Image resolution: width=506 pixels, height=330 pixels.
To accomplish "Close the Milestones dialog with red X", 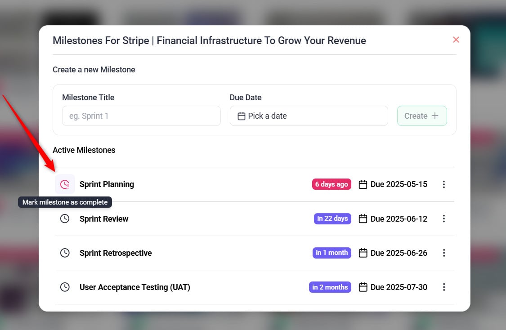I will pos(456,40).
